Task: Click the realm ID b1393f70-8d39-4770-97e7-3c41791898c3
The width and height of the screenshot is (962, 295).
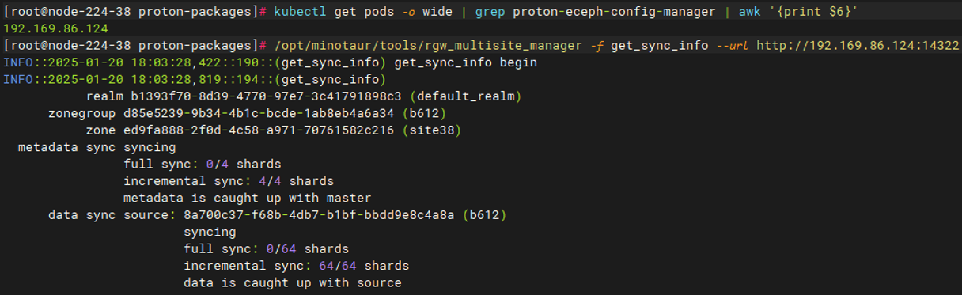Action: [x=266, y=96]
